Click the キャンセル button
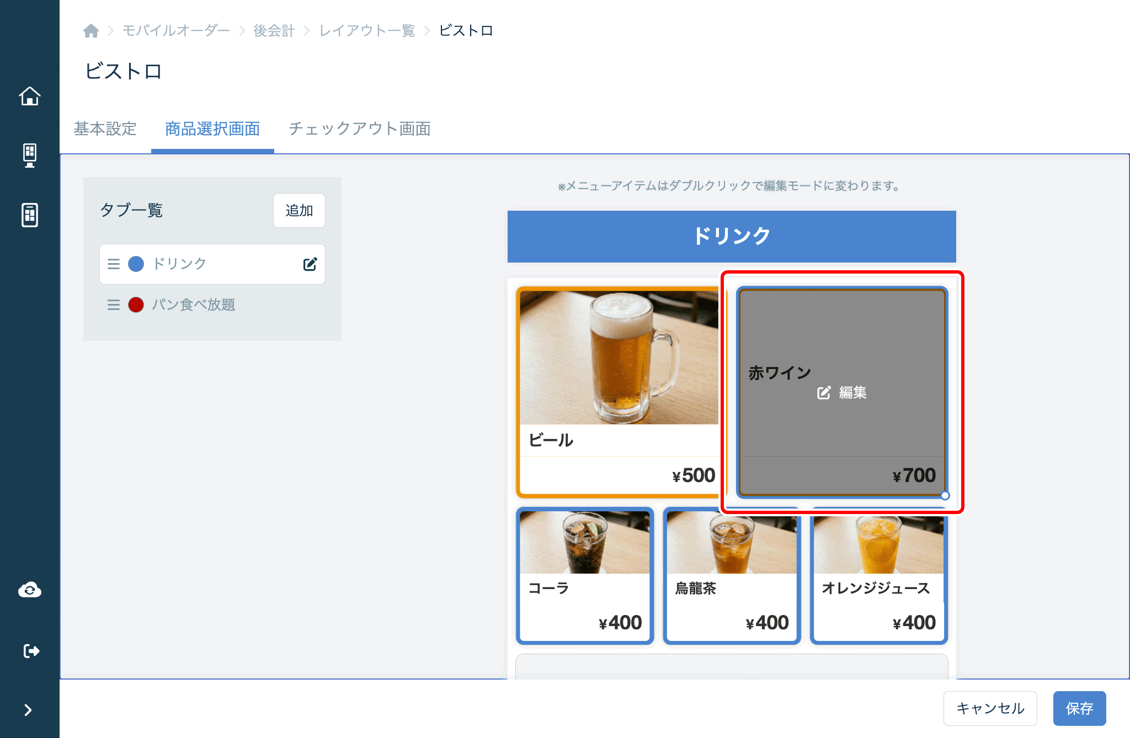1130x738 pixels. pyautogui.click(x=990, y=708)
